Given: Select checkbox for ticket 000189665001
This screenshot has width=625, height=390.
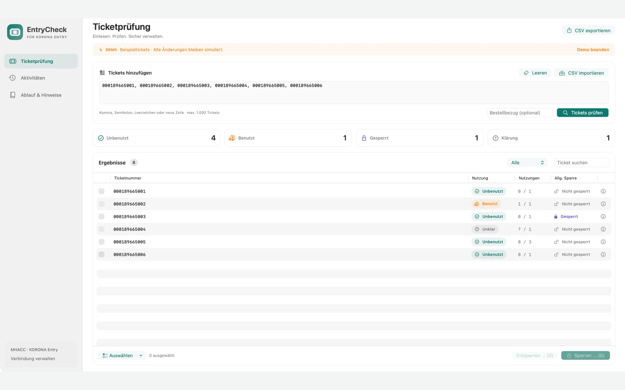Looking at the screenshot, I should 102,191.
